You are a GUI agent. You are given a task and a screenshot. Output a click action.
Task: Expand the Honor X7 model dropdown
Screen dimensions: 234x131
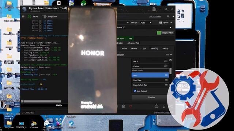(170, 28)
